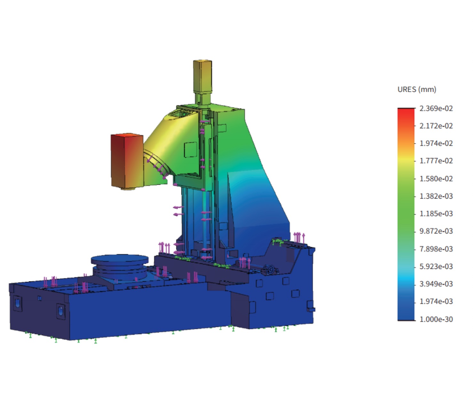Viewport: 473px width, 408px height.
Task: Select the 1.777e-02 legend label
Action: tap(436, 161)
